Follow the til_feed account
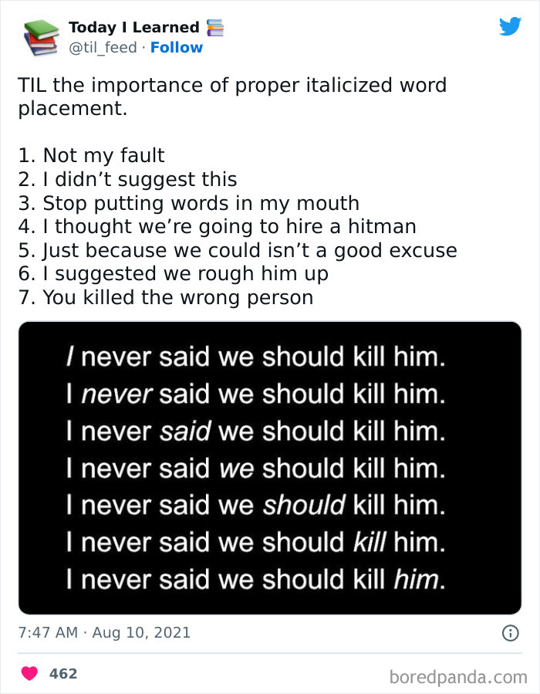 tap(177, 48)
